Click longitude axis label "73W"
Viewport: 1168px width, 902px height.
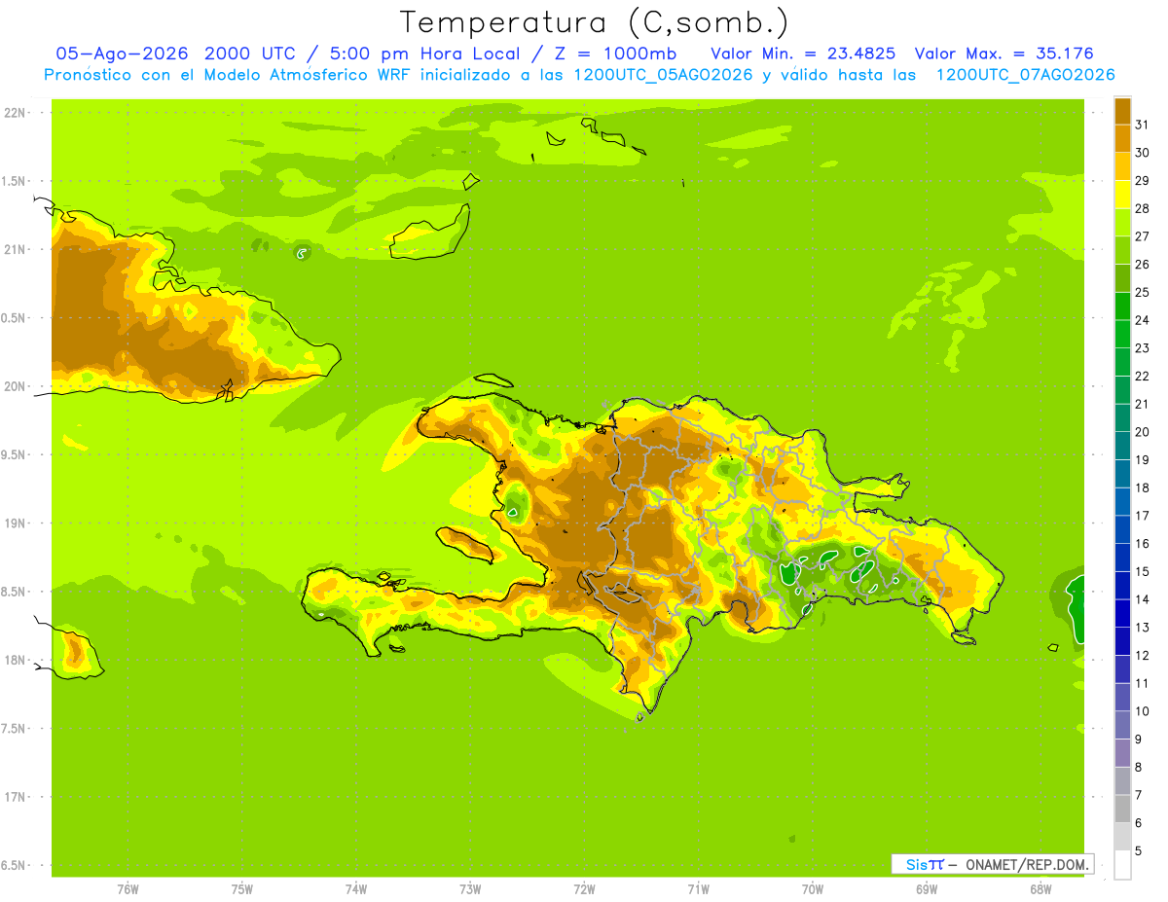pos(470,889)
